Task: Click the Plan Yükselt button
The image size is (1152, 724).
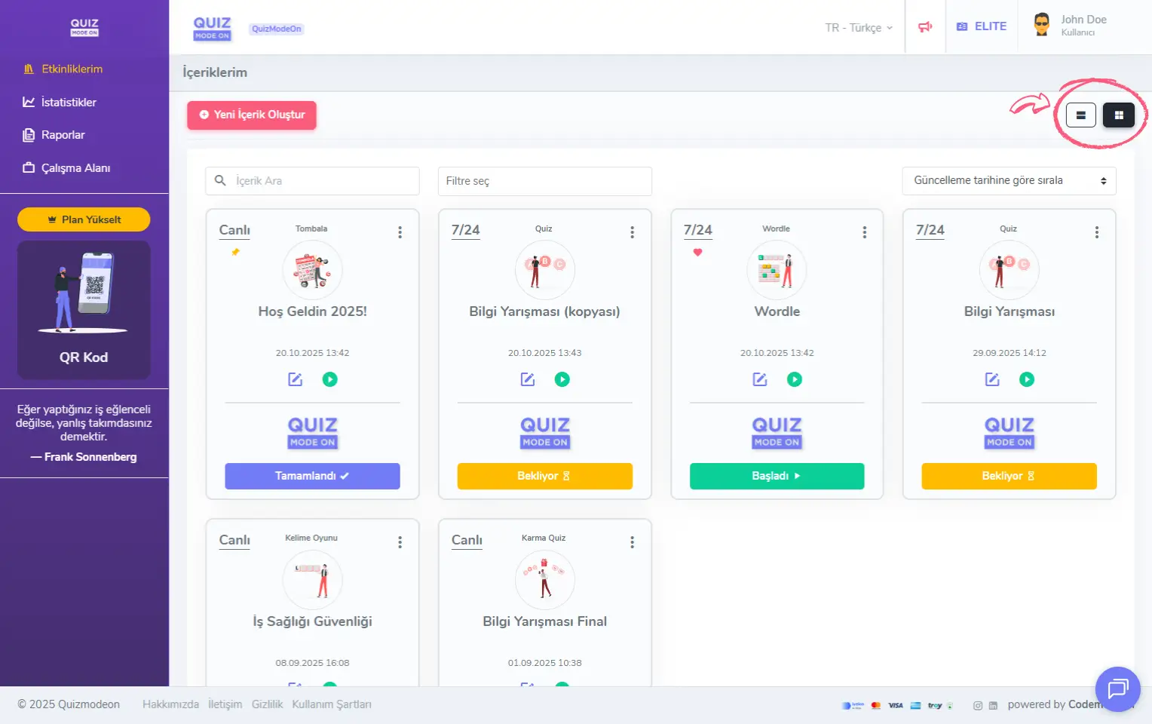Action: click(84, 219)
